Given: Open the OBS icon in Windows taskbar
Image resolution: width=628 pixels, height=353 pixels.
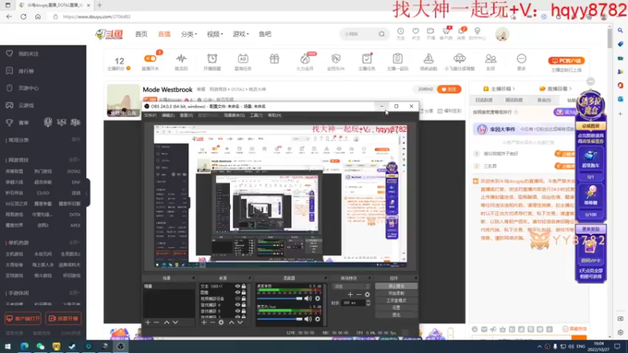Looking at the screenshot, I should (x=121, y=346).
